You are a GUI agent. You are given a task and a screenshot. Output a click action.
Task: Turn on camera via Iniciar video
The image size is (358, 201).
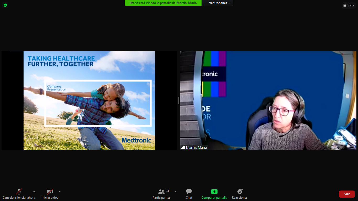tap(50, 192)
